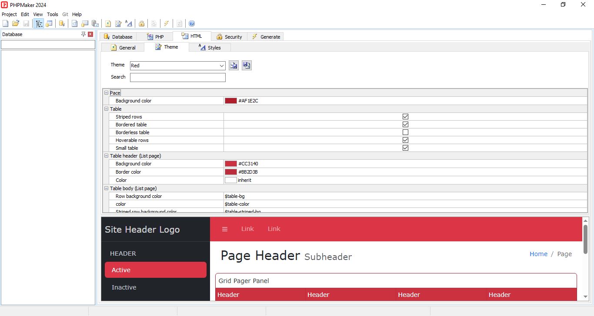Click the hamburger menu icon in preview
Image resolution: width=594 pixels, height=316 pixels.
coord(225,229)
